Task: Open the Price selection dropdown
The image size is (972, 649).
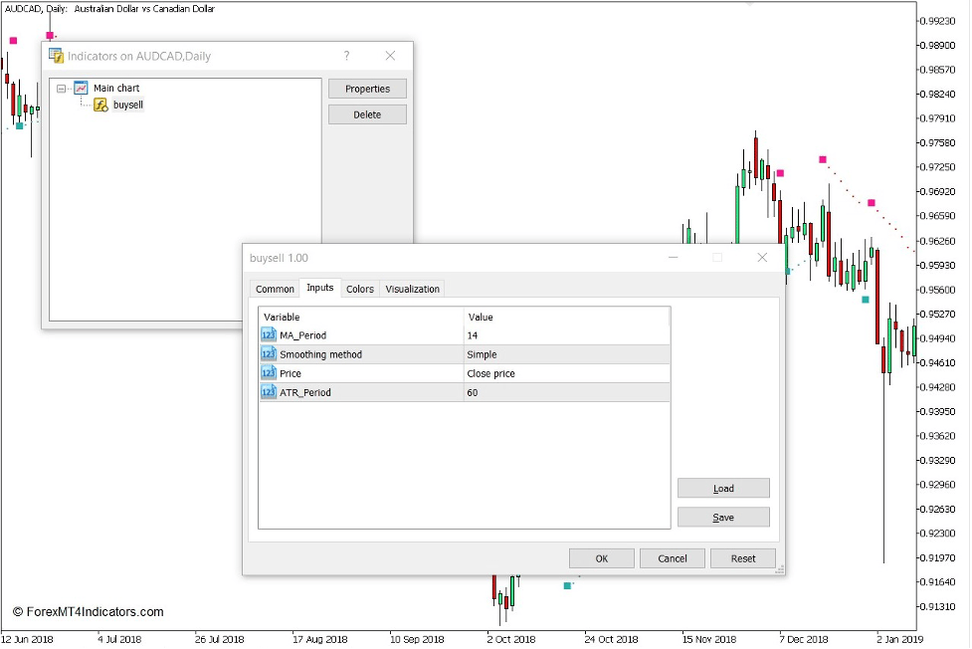Action: coord(562,373)
